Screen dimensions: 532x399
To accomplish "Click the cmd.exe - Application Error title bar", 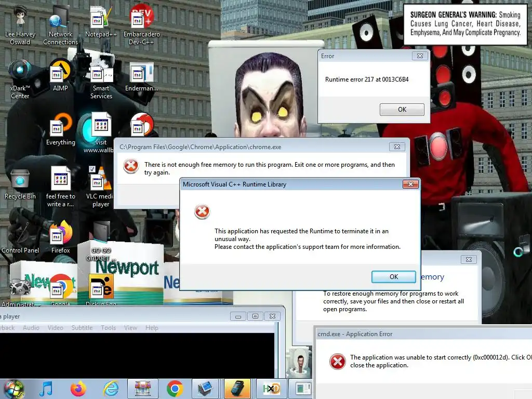I will pyautogui.click(x=424, y=334).
